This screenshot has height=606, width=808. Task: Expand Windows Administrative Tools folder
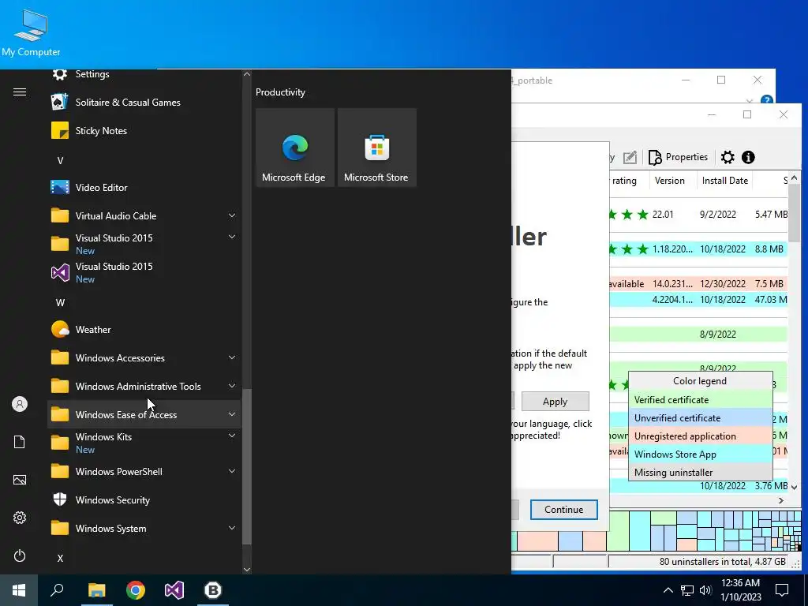pyautogui.click(x=144, y=387)
